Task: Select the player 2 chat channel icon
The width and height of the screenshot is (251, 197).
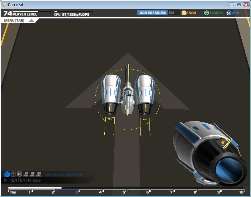Action: pos(32,174)
